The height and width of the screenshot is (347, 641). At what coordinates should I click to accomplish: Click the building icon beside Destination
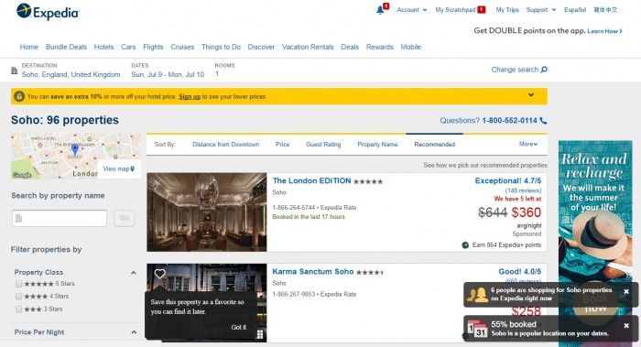tap(15, 70)
